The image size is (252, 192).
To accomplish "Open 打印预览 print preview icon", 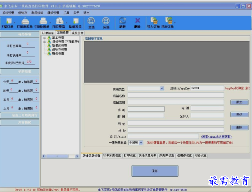I will 59,21.
